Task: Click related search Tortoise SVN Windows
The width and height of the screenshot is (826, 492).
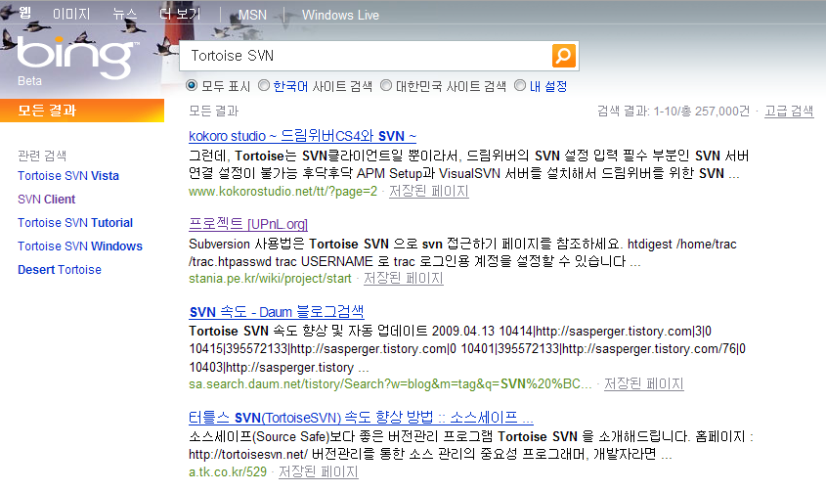Action: (80, 246)
